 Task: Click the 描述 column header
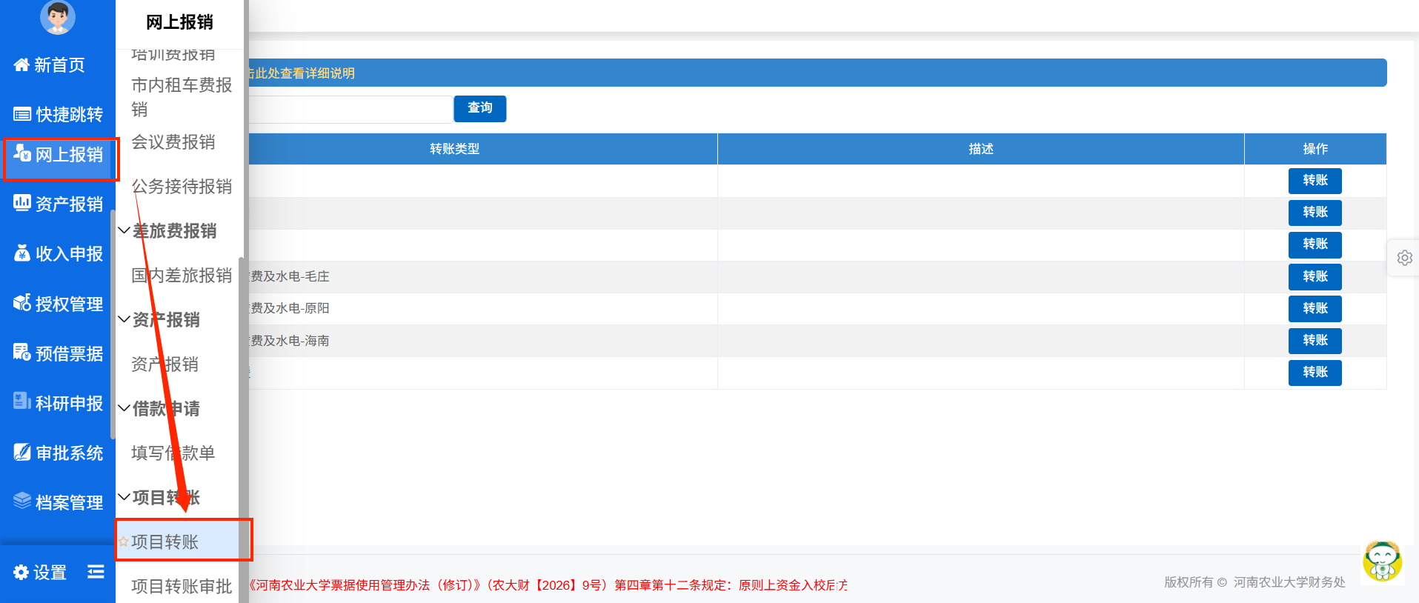981,149
